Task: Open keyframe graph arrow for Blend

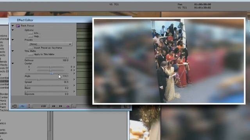Action: 74,86
